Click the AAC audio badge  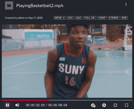coord(79,18)
